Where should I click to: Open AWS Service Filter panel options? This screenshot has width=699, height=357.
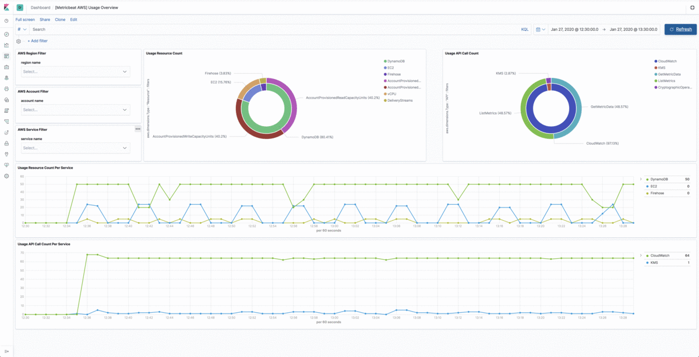137,128
